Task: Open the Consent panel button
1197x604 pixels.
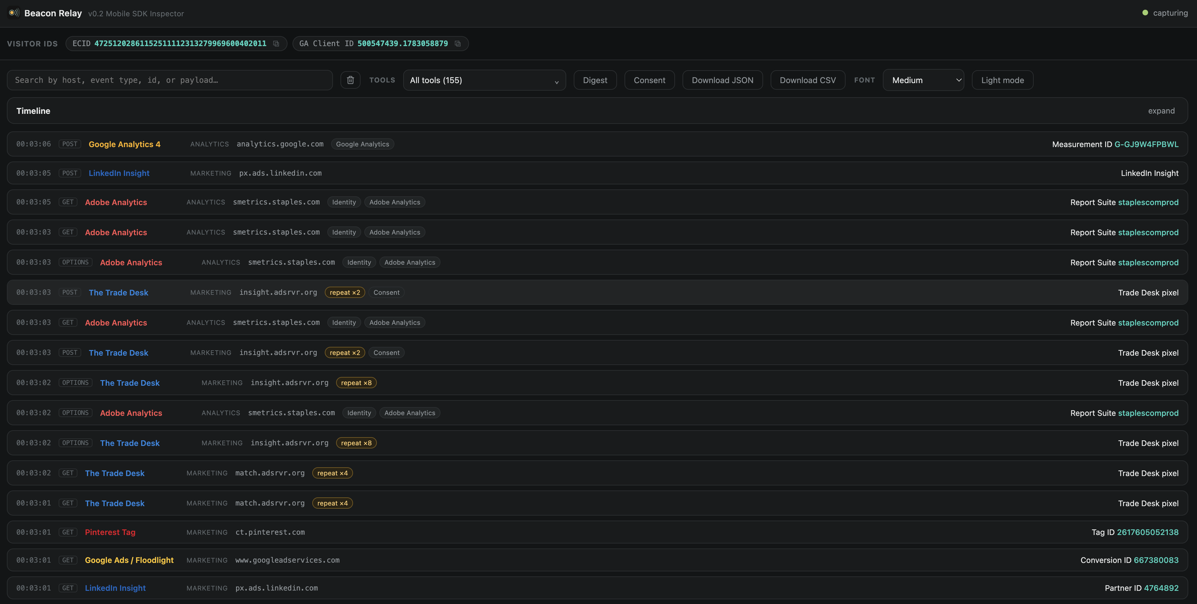Action: coord(649,80)
